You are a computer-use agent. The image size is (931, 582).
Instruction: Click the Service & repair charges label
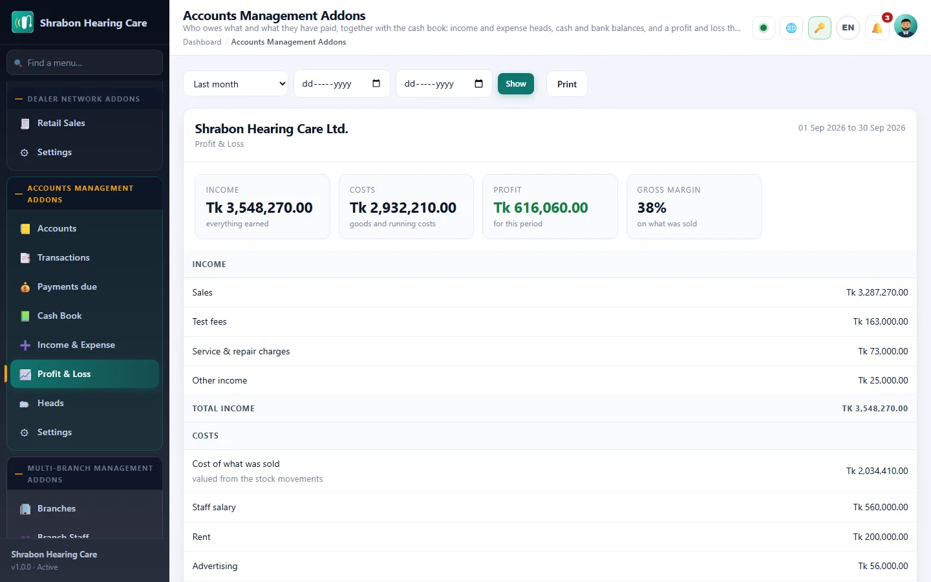coord(241,352)
